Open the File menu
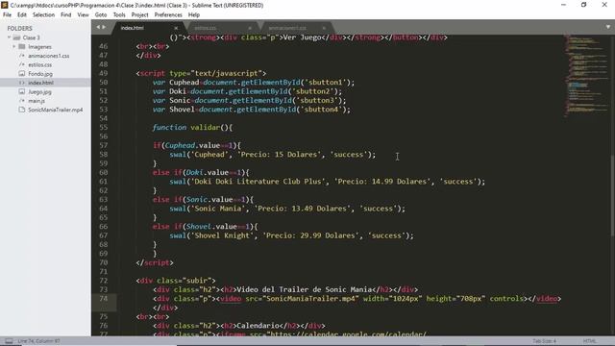Image resolution: width=615 pixels, height=346 pixels. (x=7, y=15)
